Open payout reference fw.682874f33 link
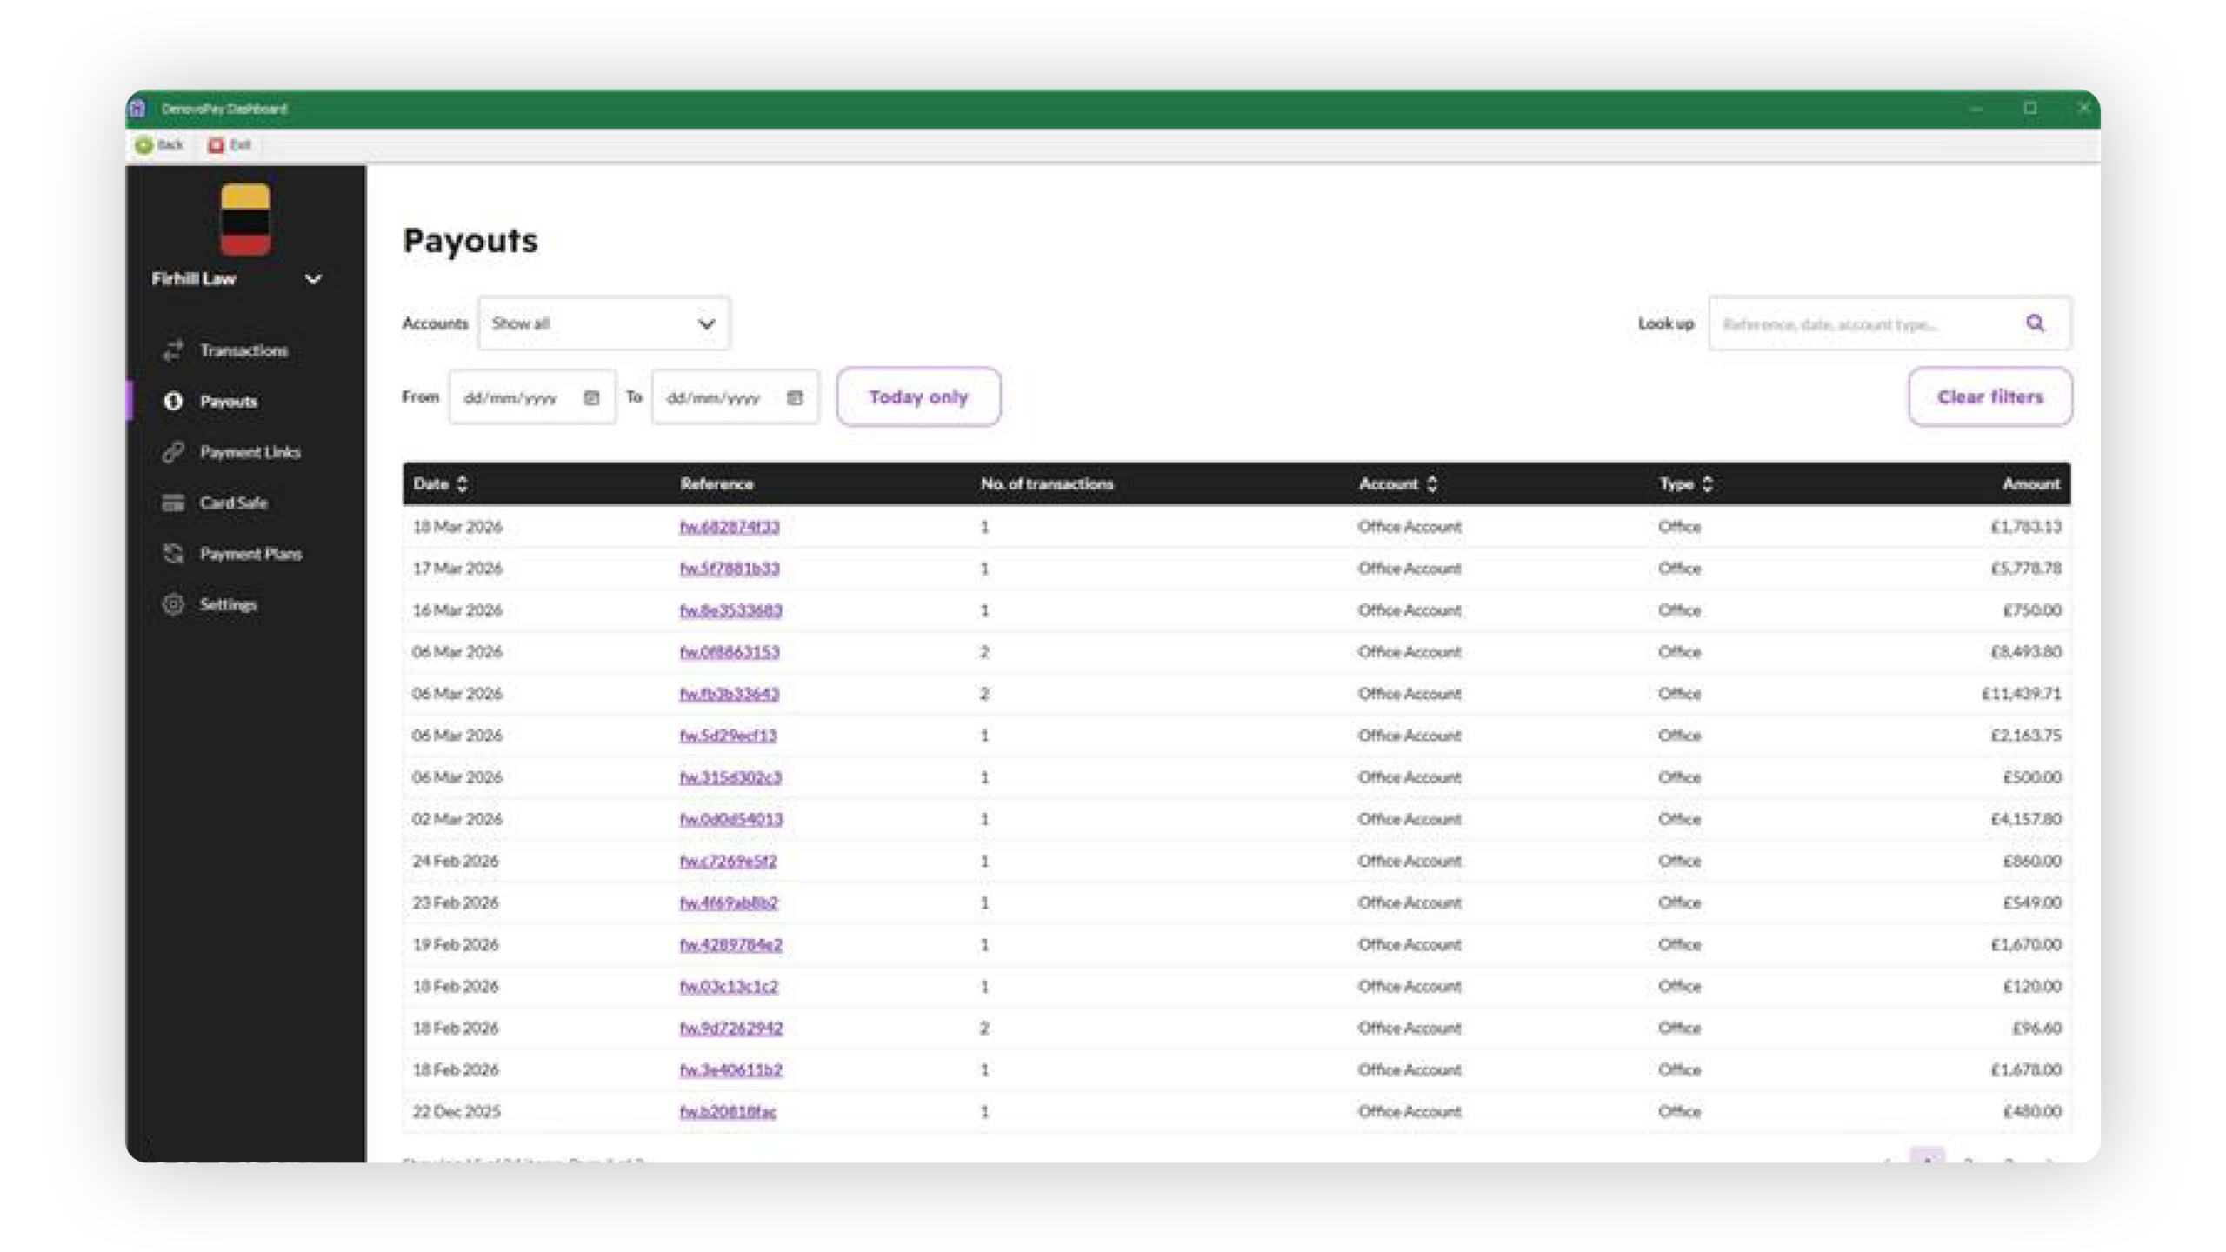 [x=729, y=527]
